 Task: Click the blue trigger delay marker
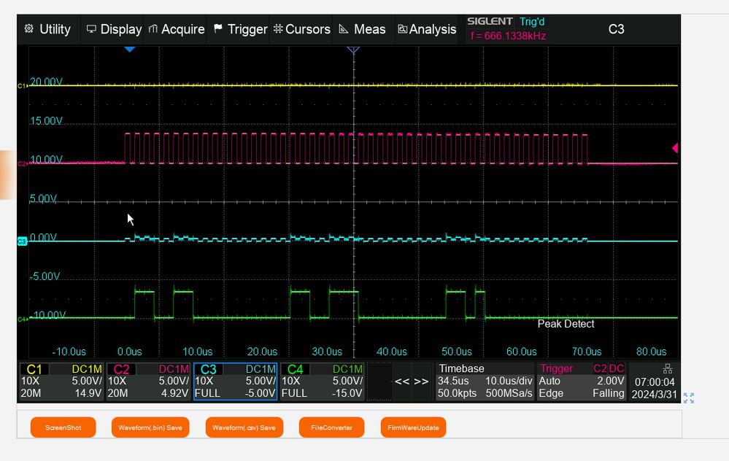coord(130,50)
